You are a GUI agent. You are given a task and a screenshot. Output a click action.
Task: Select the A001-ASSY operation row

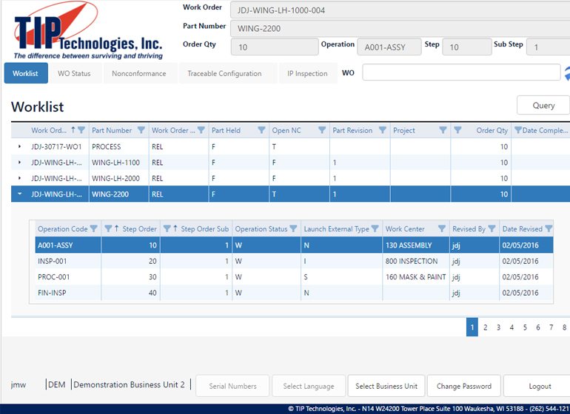[x=294, y=245]
